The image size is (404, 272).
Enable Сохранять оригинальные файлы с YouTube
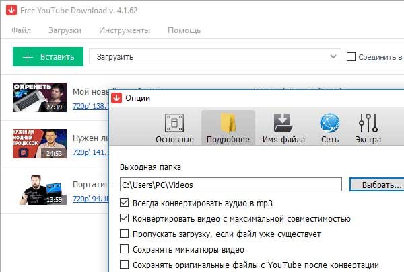click(x=124, y=265)
